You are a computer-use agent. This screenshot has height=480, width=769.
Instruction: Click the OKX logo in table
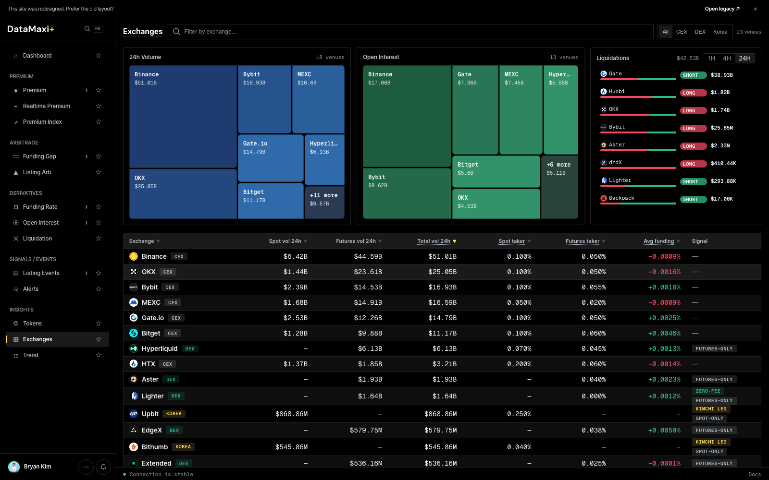click(x=134, y=272)
